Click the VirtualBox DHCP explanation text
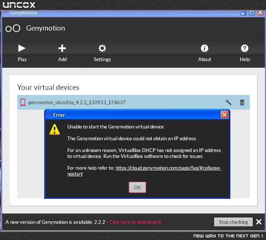Viewport: 266px width, 240px height. coord(144,153)
